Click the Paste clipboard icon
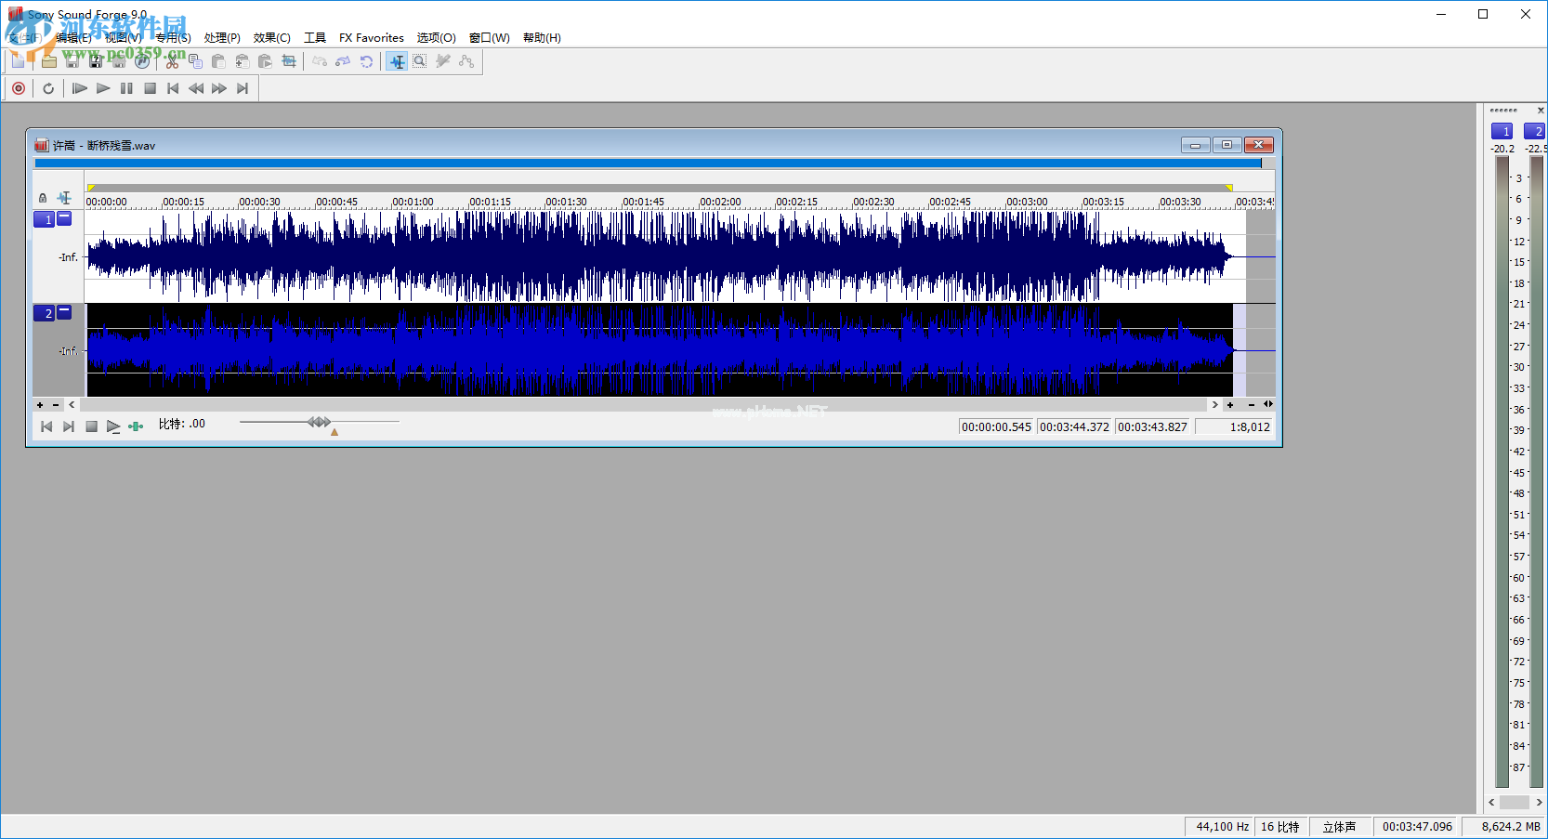 218,61
